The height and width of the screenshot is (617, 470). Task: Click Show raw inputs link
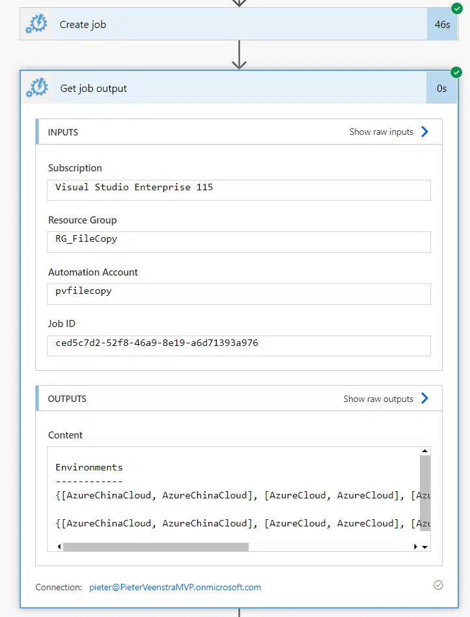click(x=381, y=132)
